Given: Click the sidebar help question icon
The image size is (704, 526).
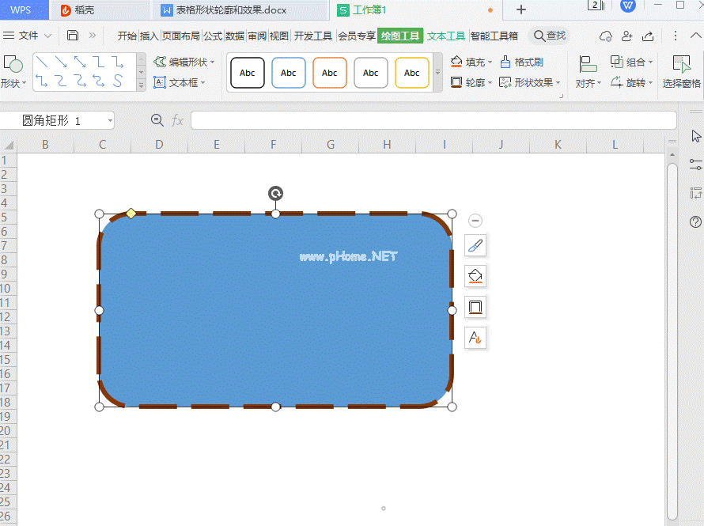Looking at the screenshot, I should 695,221.
